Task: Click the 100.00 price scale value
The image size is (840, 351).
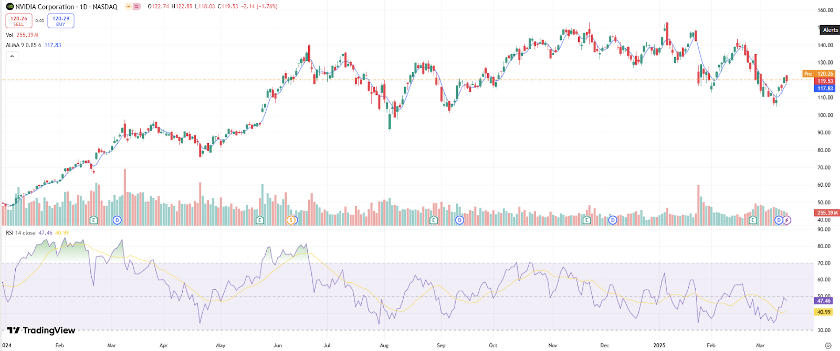Action: pos(825,115)
